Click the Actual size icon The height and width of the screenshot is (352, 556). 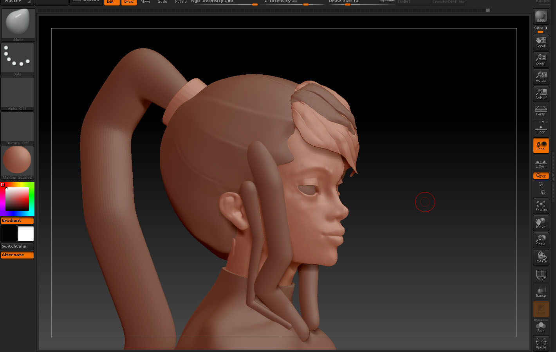(x=541, y=76)
